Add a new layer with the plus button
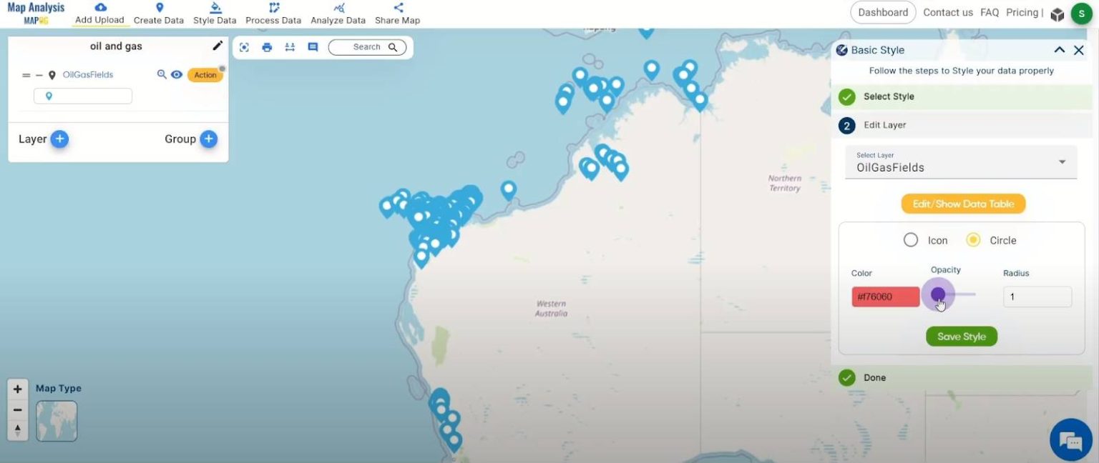This screenshot has height=463, width=1099. click(x=60, y=139)
